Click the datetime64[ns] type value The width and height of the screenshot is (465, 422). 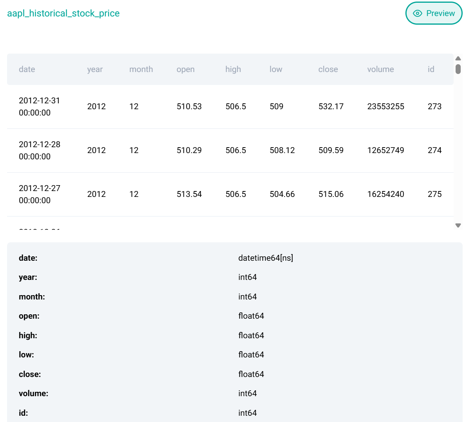point(266,258)
